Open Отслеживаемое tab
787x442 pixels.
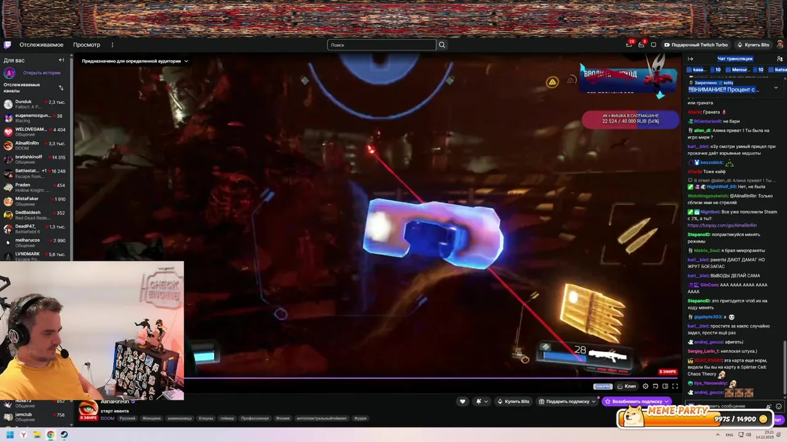[x=41, y=45]
